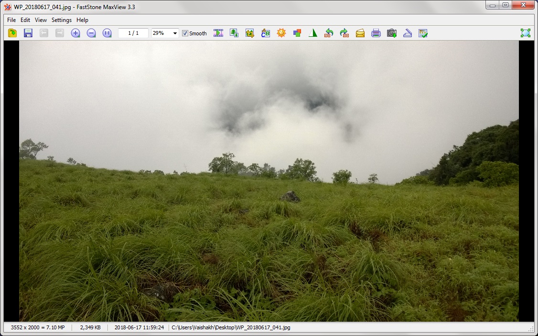Open an image file
The height and width of the screenshot is (336, 538).
12,33
